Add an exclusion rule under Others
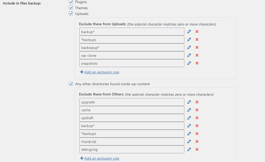 coord(101,158)
